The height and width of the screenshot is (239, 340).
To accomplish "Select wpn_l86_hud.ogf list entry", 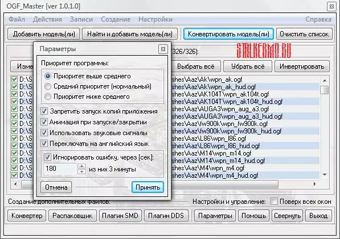I will 245,146.
